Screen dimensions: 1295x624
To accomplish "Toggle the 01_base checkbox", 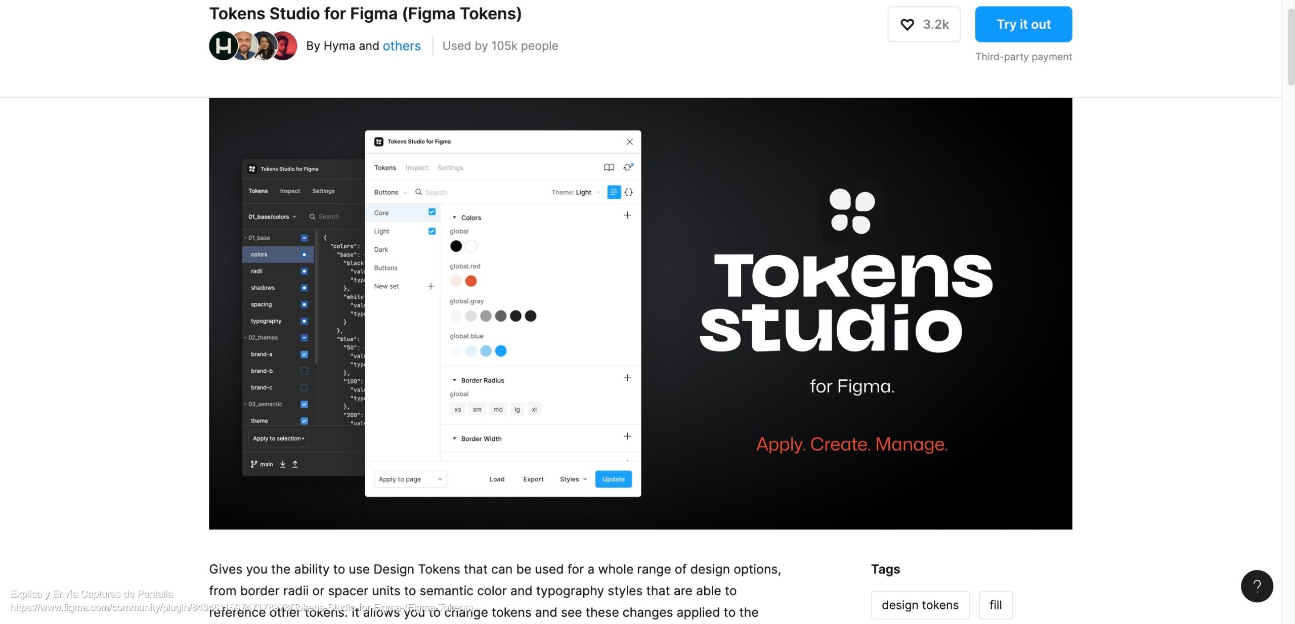I will click(304, 238).
